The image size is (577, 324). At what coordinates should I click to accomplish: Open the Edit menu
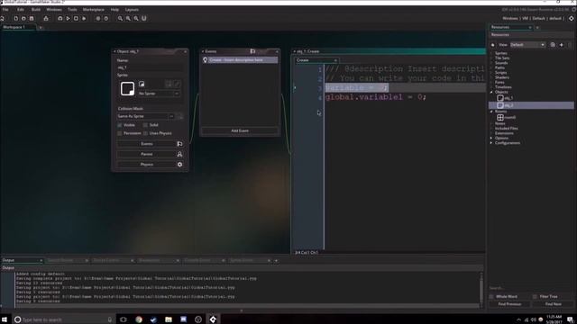click(x=21, y=10)
